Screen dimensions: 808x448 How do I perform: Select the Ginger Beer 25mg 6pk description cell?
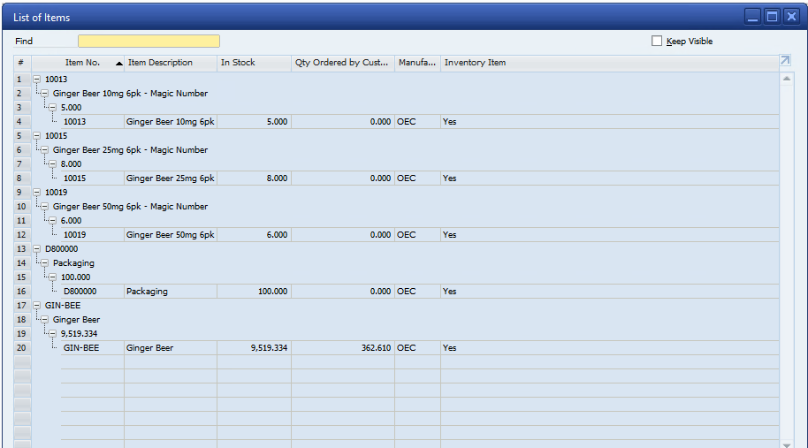coord(171,178)
